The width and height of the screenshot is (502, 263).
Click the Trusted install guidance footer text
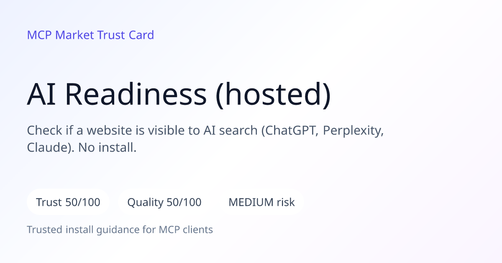click(120, 230)
